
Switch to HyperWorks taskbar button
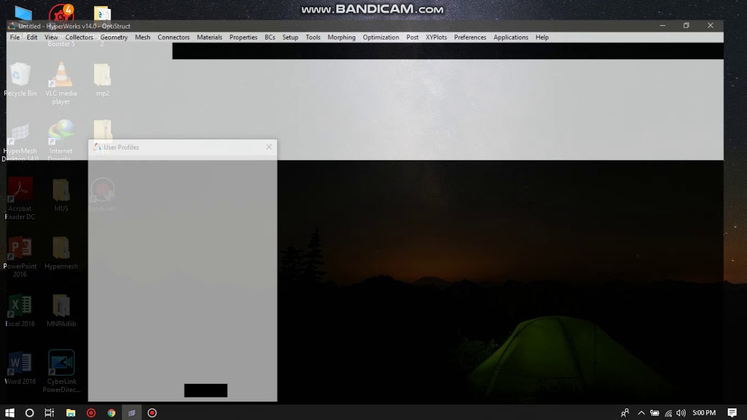coord(132,412)
